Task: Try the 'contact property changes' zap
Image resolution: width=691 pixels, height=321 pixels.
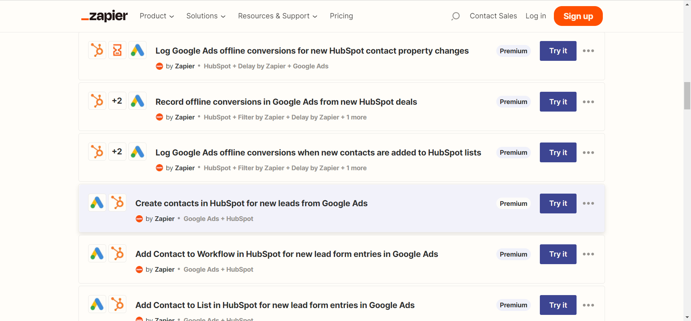Action: [558, 51]
